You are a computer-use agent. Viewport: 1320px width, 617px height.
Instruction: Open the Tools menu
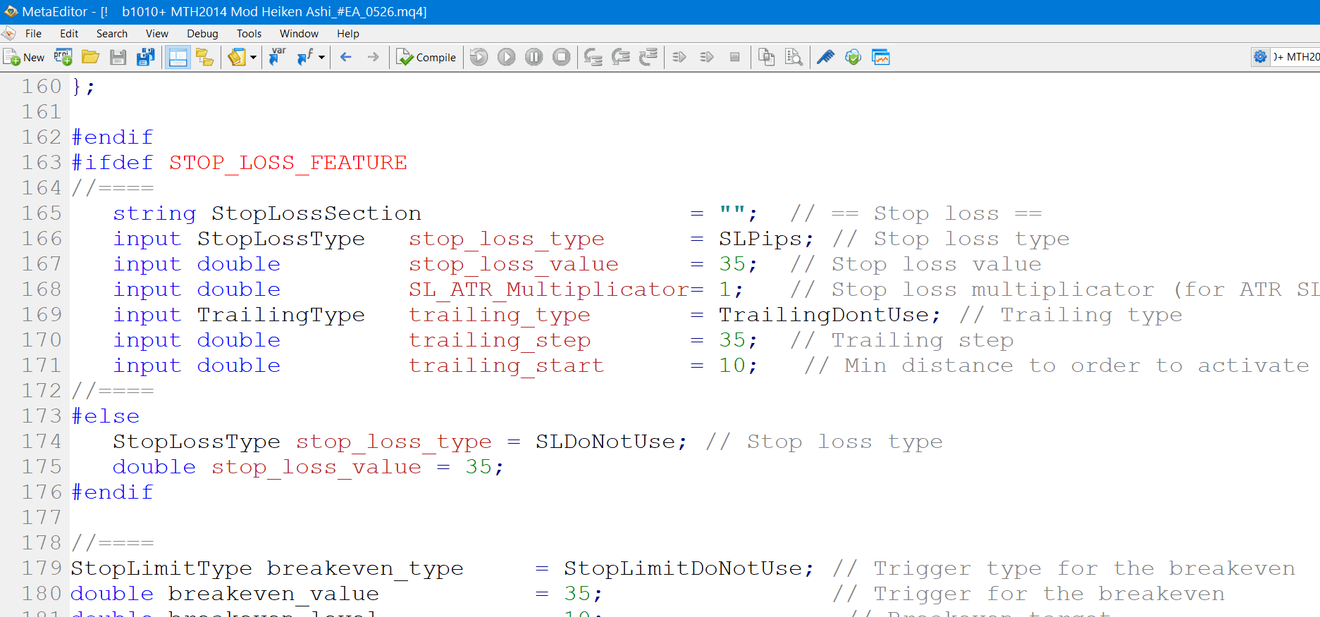tap(249, 33)
